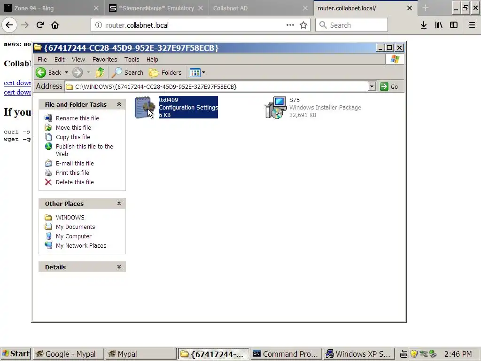481x361 pixels.
Task: Open the Views dropdown arrow
Action: click(x=203, y=73)
